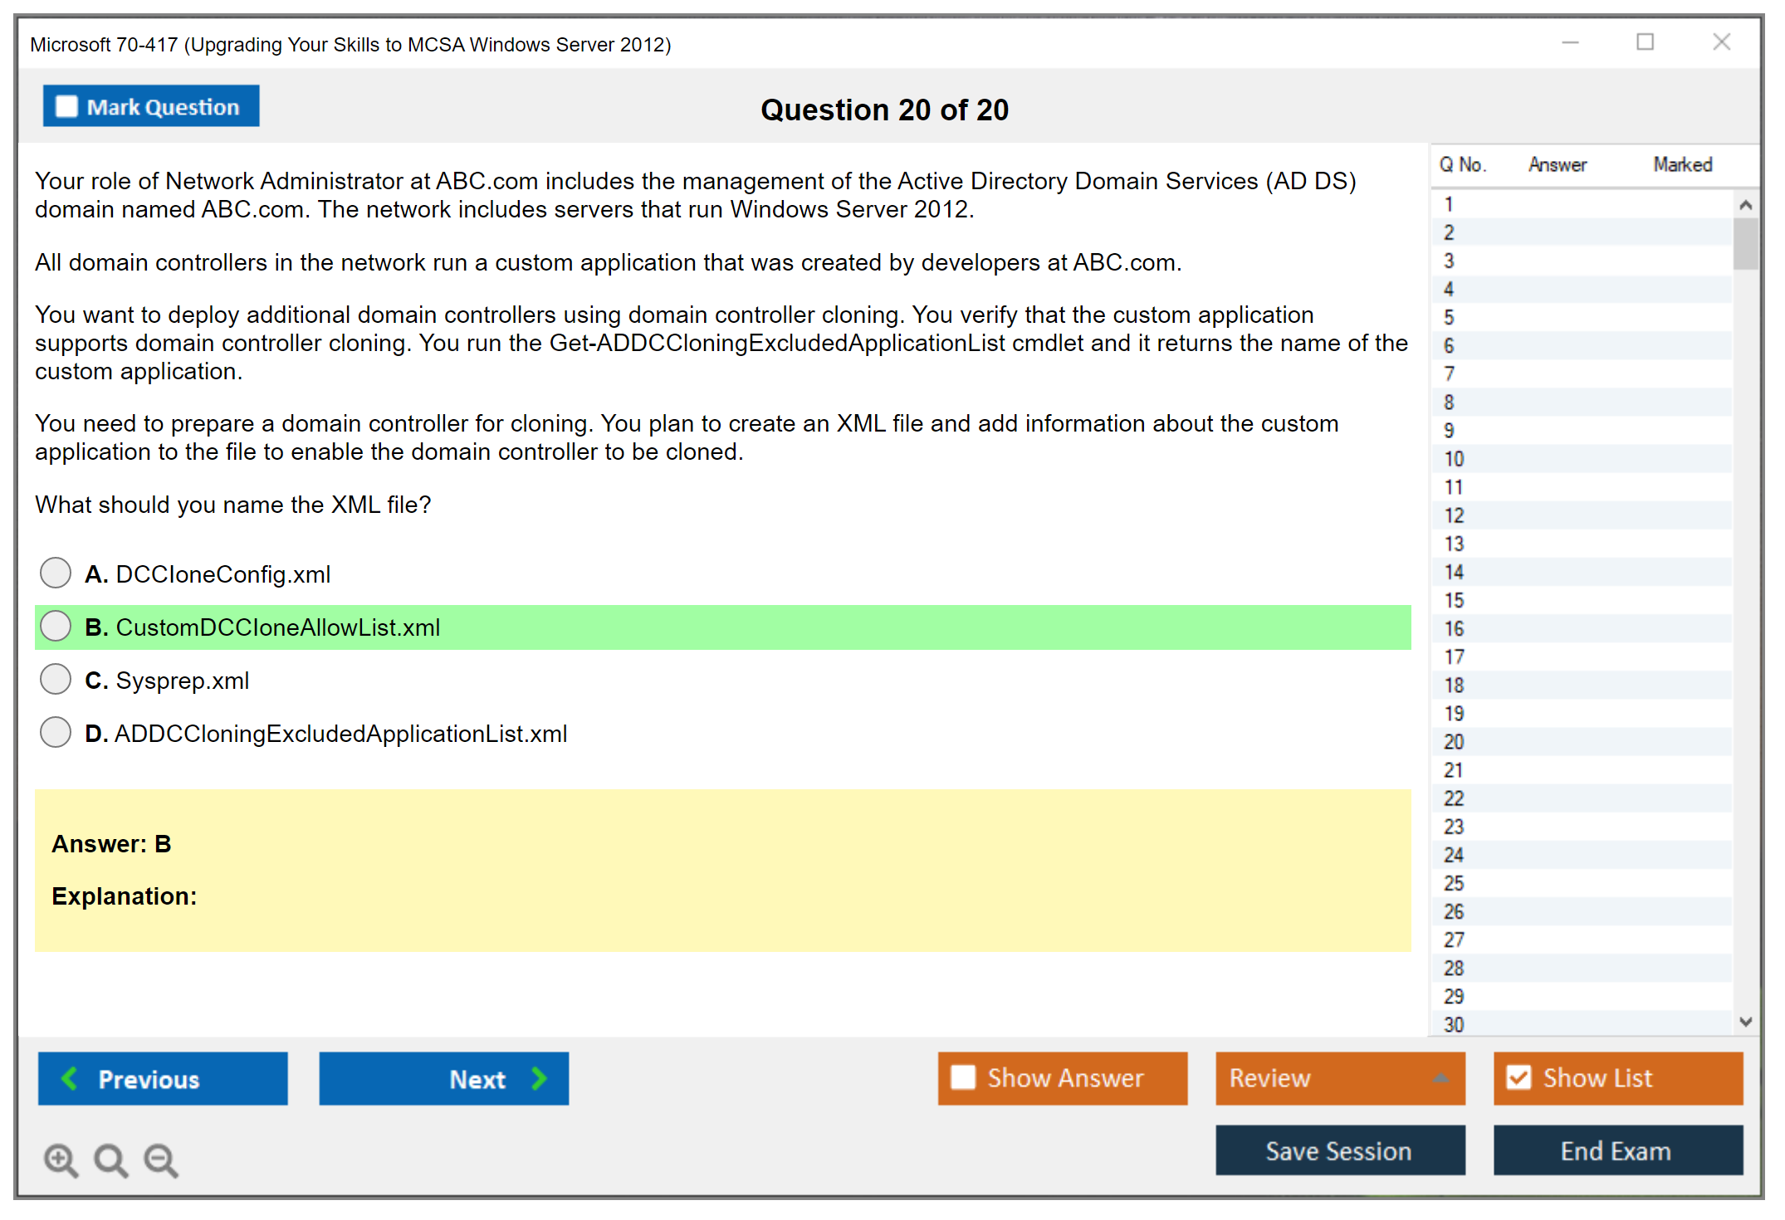Click the zoom out magnifier icon
1785x1220 pixels.
pyautogui.click(x=161, y=1159)
